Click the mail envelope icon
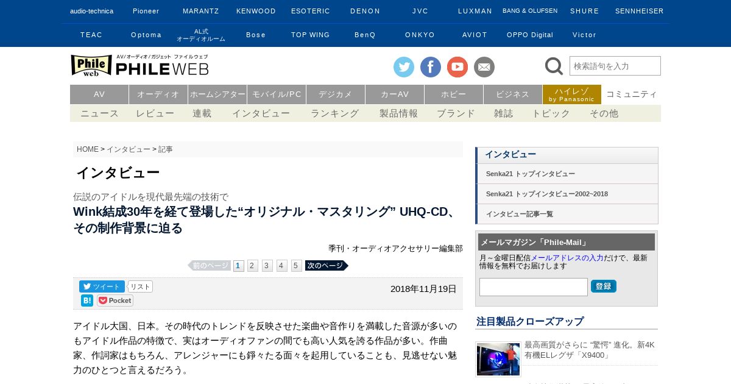 484,67
